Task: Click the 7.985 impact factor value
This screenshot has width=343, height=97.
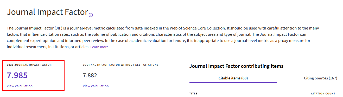Action: click(x=17, y=75)
